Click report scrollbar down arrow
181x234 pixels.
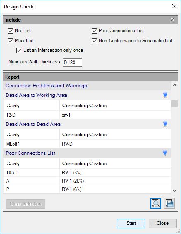click(x=174, y=191)
